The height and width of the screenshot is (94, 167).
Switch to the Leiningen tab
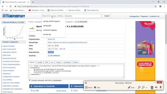coord(67,62)
